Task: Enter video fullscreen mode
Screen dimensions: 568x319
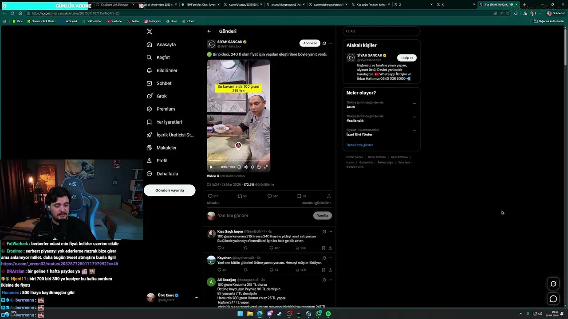Action: tap(266, 167)
